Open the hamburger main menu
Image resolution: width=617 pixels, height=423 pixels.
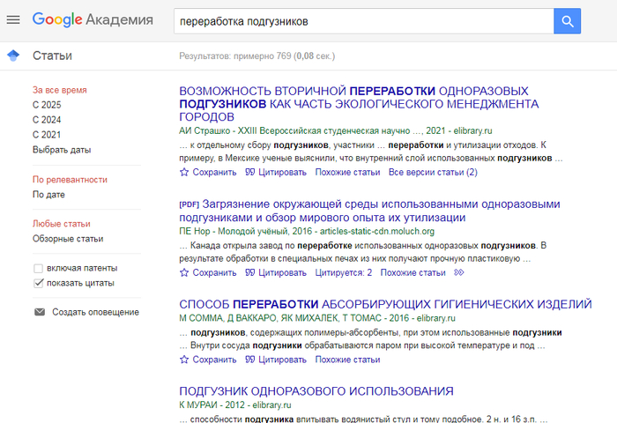[x=12, y=20]
